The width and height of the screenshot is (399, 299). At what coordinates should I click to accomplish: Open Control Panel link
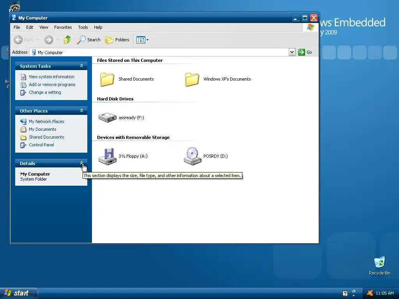click(41, 145)
